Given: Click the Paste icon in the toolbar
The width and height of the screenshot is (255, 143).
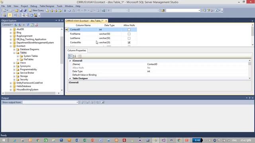Looking at the screenshot, I should 73,11.
